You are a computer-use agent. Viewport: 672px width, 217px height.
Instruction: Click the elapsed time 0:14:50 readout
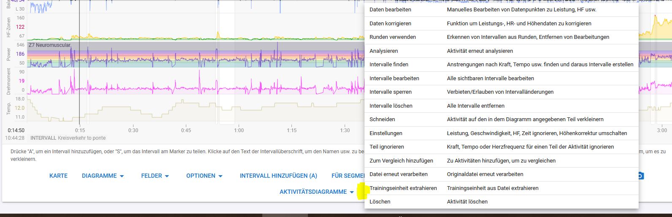coord(16,130)
